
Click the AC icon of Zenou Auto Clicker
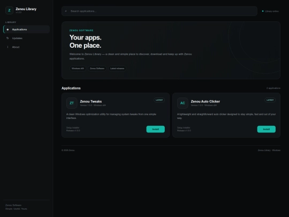pyautogui.click(x=182, y=103)
